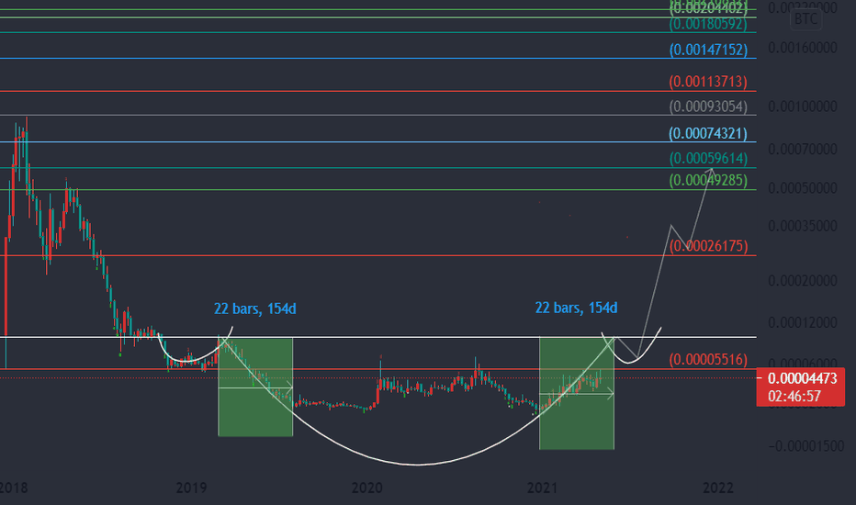Click the 0.00035000 price axis tick
856x505 pixels.
point(803,226)
